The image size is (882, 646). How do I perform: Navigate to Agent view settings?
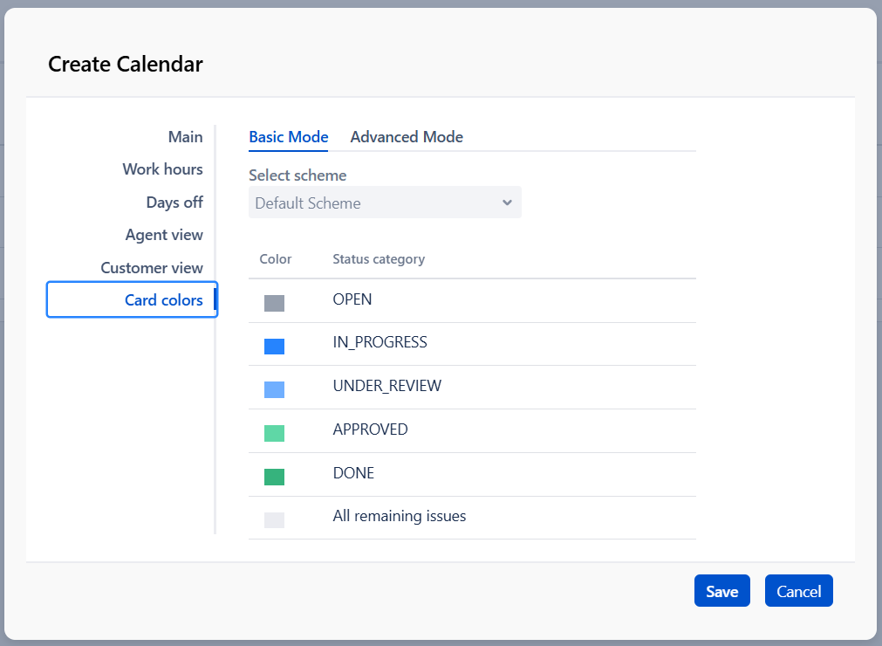tap(164, 235)
